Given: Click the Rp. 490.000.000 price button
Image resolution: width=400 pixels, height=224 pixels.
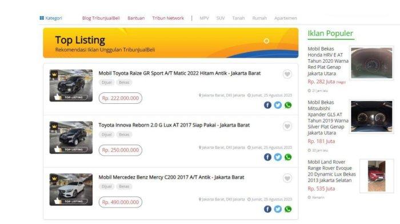Looking at the screenshot, I should click(x=121, y=202).
